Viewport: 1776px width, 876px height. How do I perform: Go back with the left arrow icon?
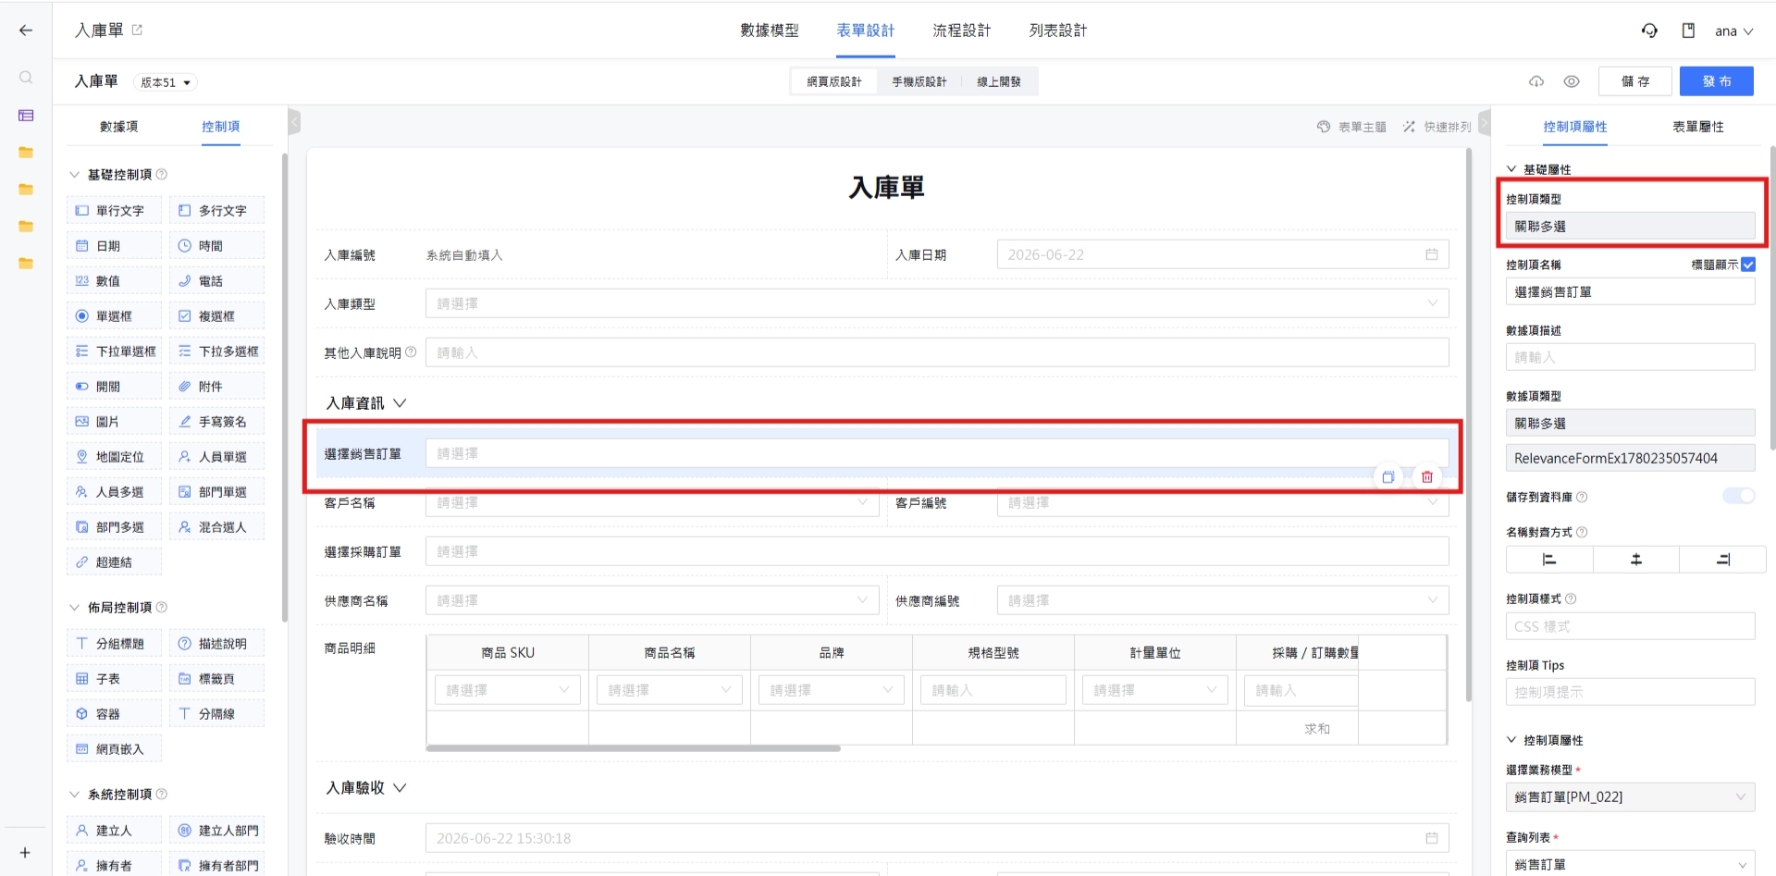26,31
